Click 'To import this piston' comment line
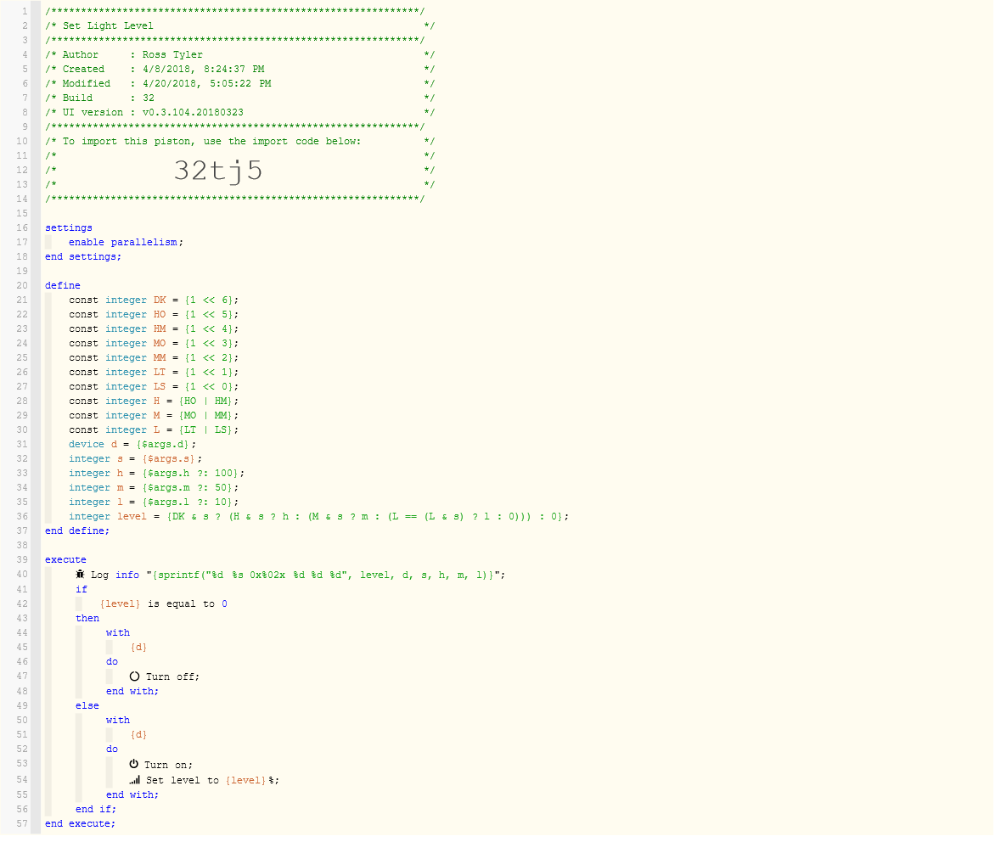The width and height of the screenshot is (1001, 842). point(239,142)
